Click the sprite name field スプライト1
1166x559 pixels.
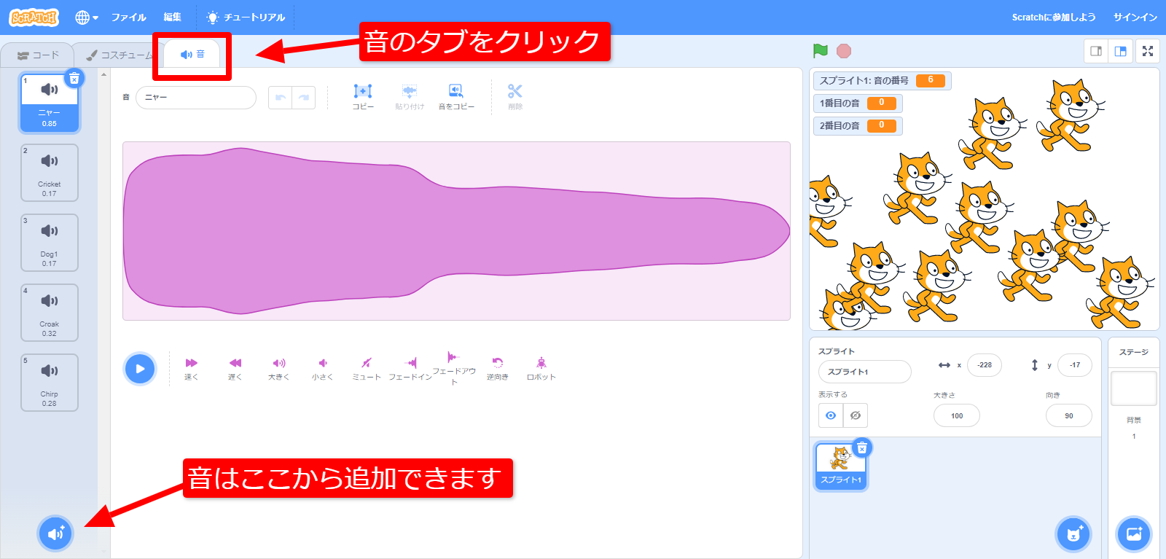[x=864, y=372]
